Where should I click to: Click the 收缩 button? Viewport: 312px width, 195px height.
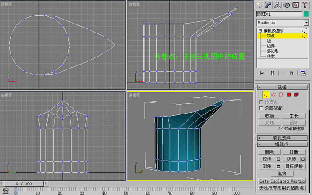[269, 116]
